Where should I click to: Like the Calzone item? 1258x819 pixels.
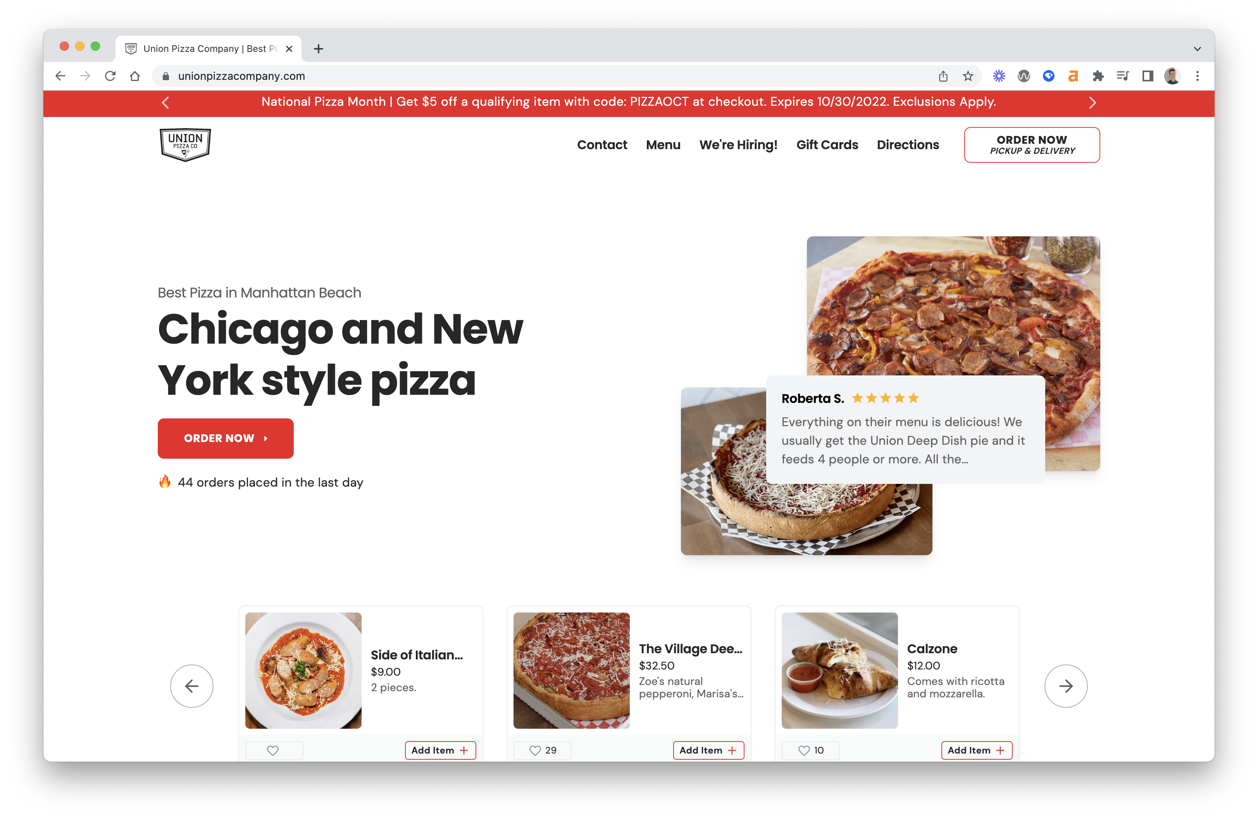pyautogui.click(x=810, y=750)
